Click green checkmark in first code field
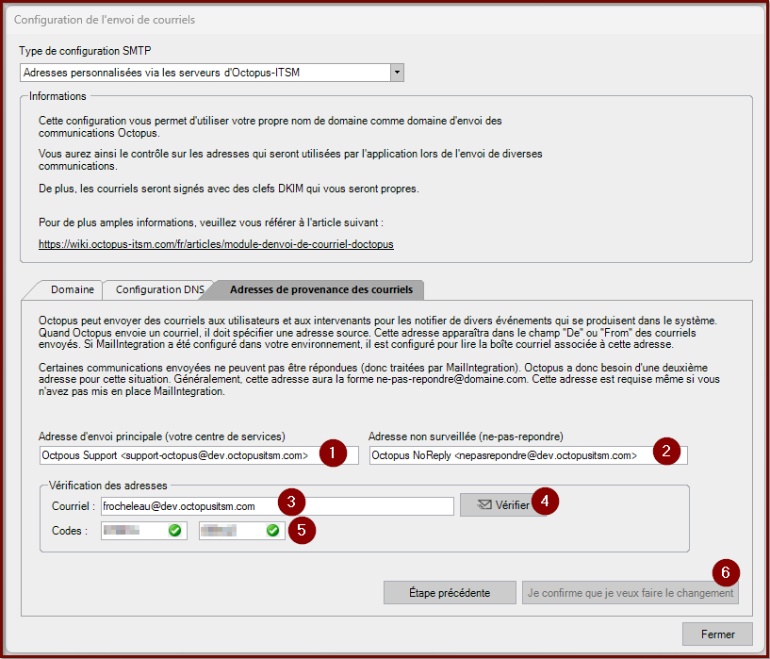Image resolution: width=770 pixels, height=659 pixels. [174, 531]
